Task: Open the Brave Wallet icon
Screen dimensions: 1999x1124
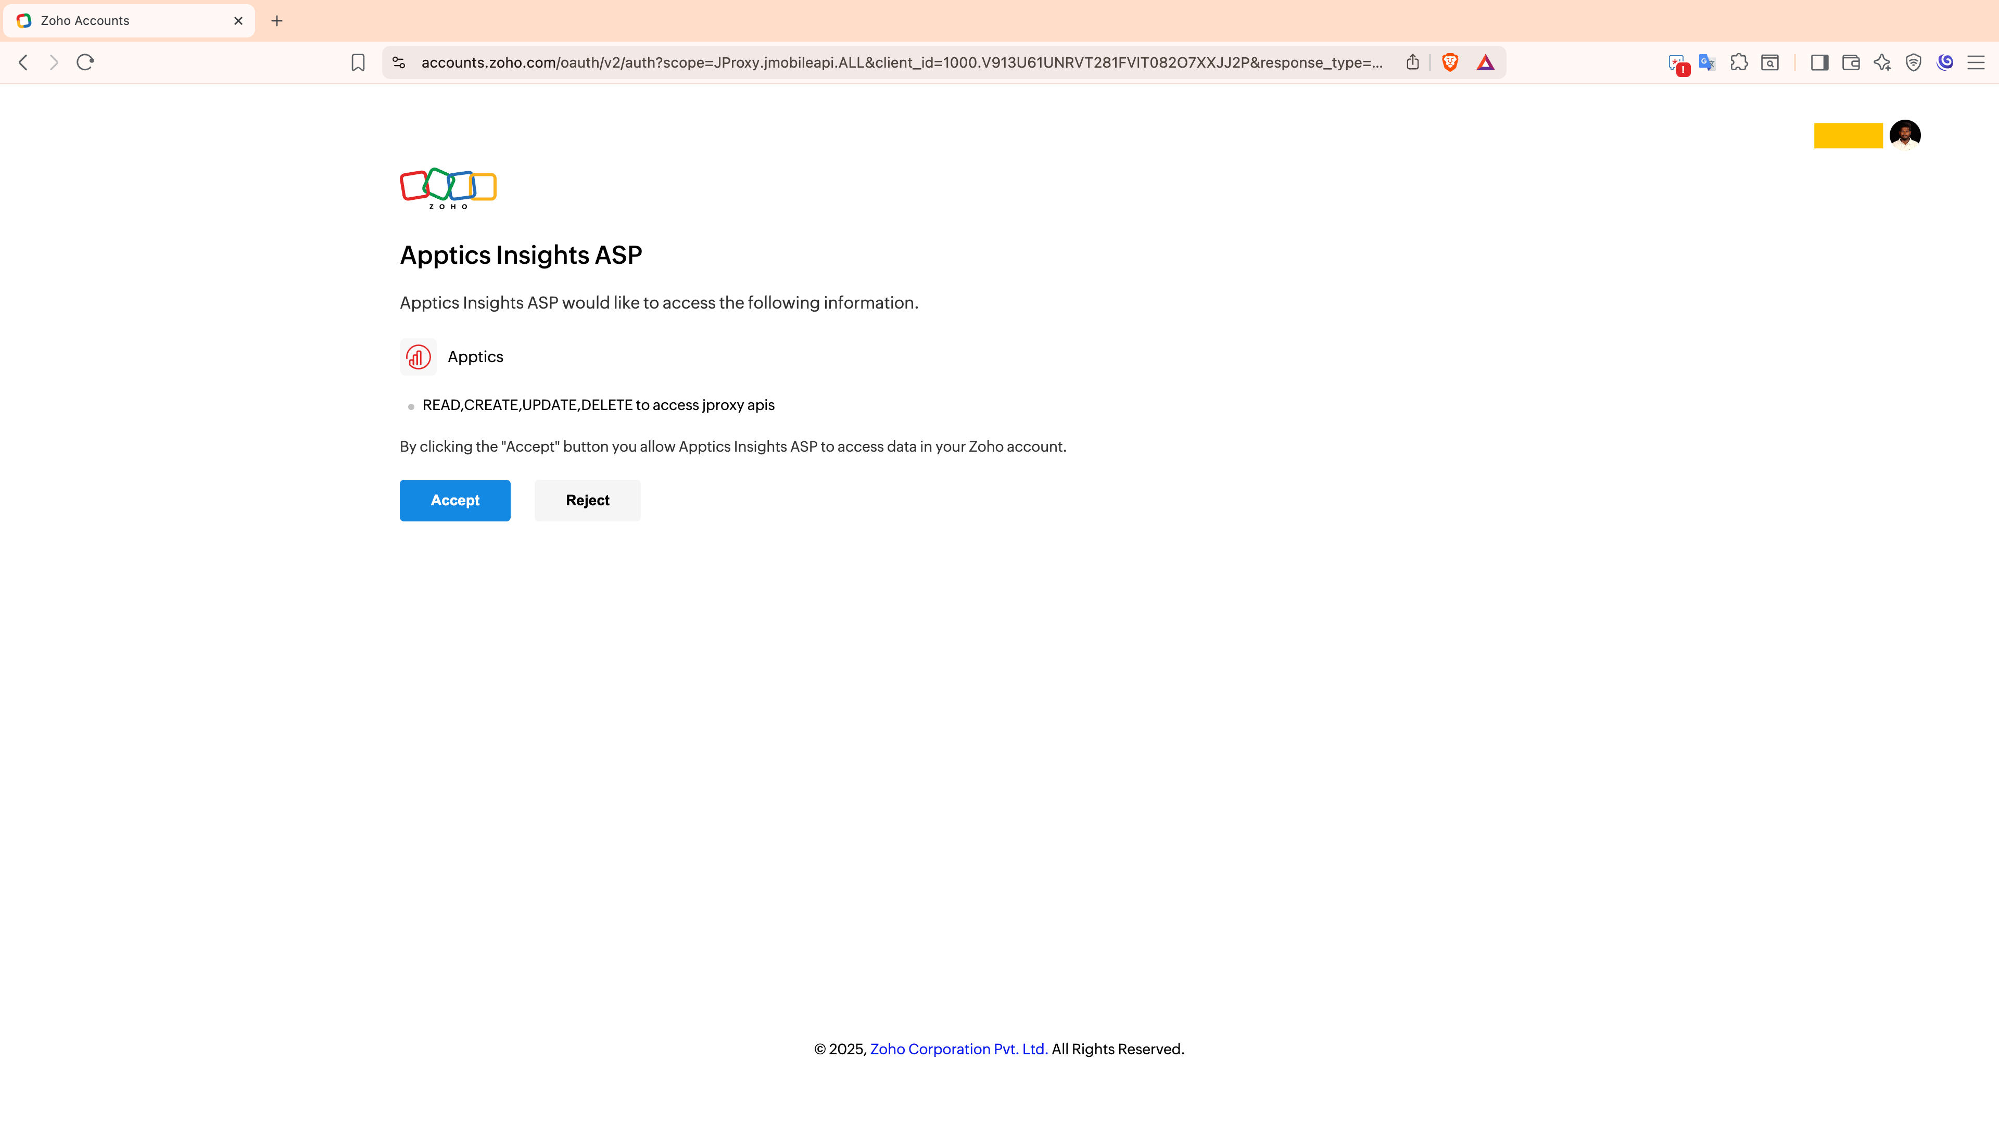Action: coord(1851,63)
